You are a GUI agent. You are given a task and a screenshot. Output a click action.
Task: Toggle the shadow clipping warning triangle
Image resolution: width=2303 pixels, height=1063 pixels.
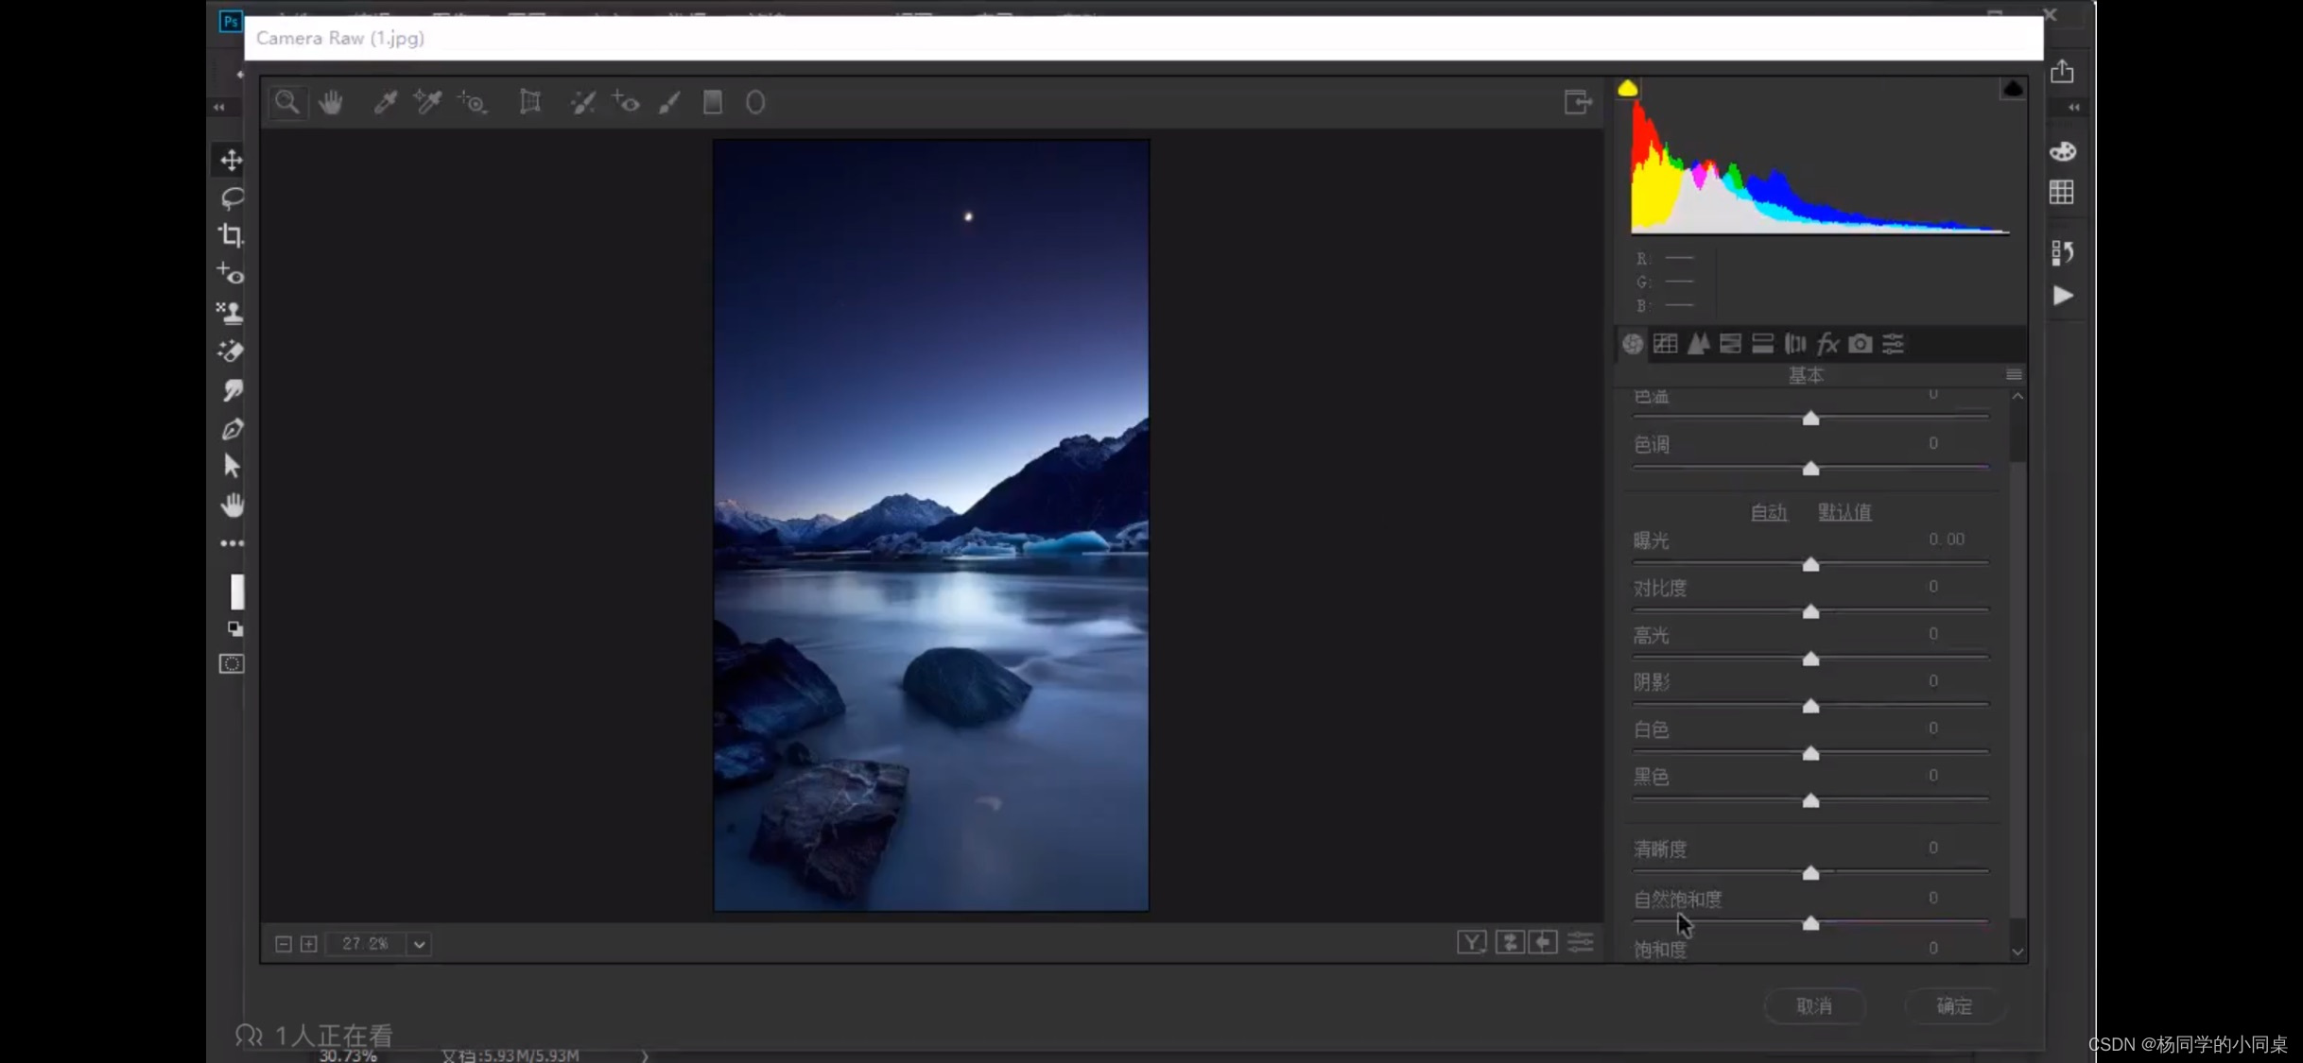(1627, 89)
